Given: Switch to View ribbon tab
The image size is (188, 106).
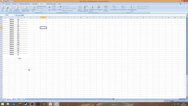Looking at the screenshot, I should [60, 4].
